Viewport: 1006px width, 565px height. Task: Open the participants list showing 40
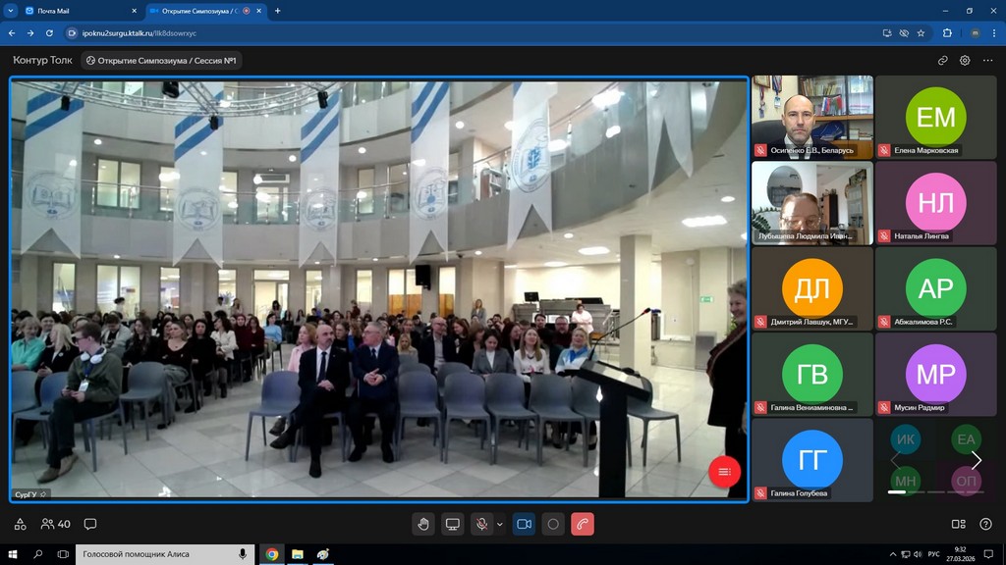(56, 524)
